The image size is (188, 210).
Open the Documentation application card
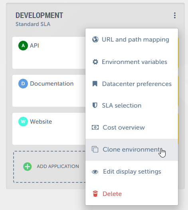point(49,91)
